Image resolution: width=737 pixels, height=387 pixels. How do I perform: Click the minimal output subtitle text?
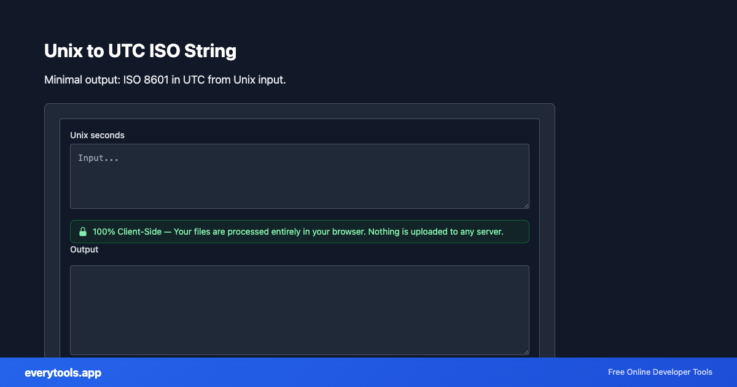(x=164, y=80)
